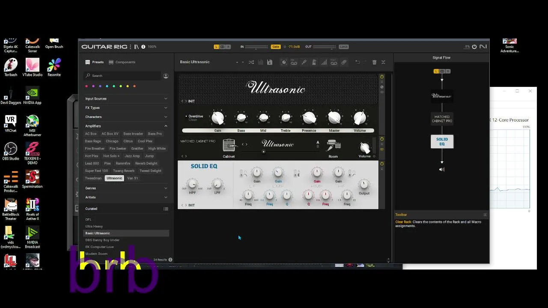Collapse all rack components with double-chevron icon
548x308 pixels.
383,62
